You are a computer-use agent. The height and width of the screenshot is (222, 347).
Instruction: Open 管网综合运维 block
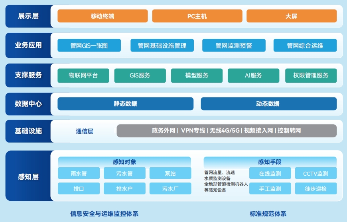(305, 46)
